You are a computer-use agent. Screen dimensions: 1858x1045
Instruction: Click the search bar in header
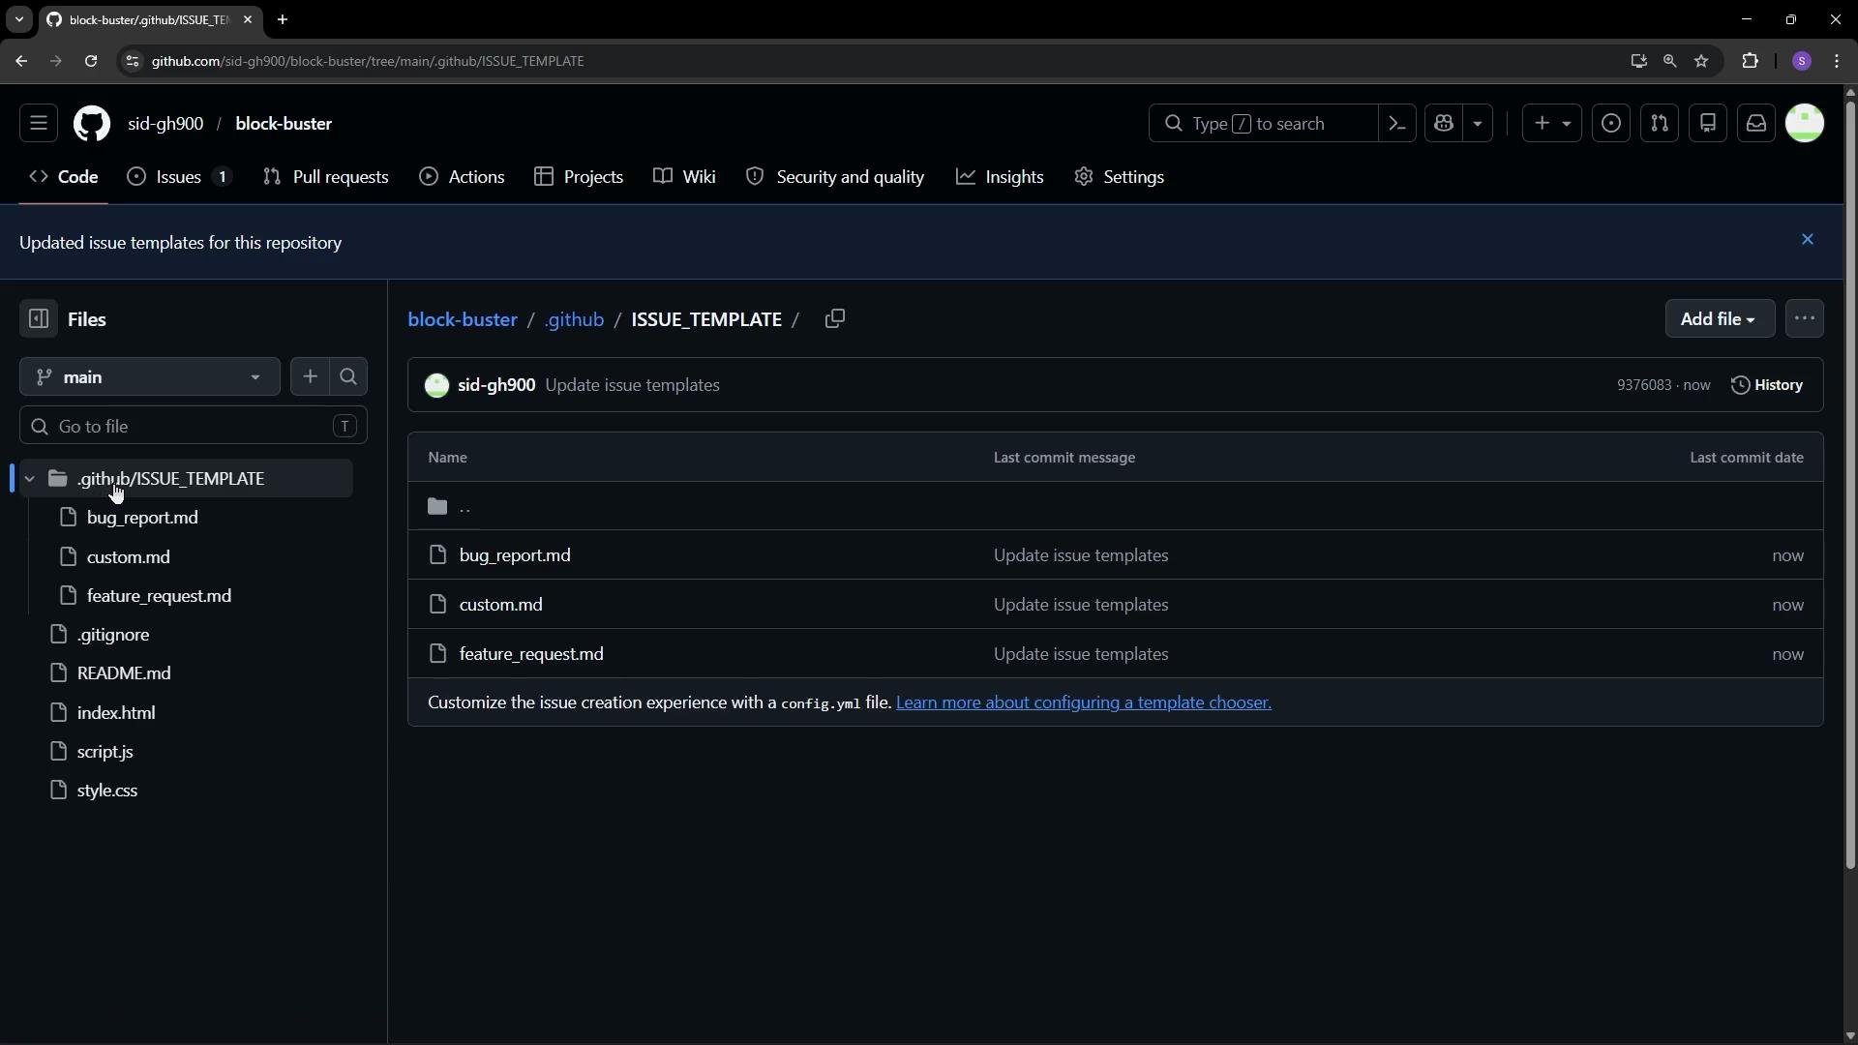pos(1263,124)
